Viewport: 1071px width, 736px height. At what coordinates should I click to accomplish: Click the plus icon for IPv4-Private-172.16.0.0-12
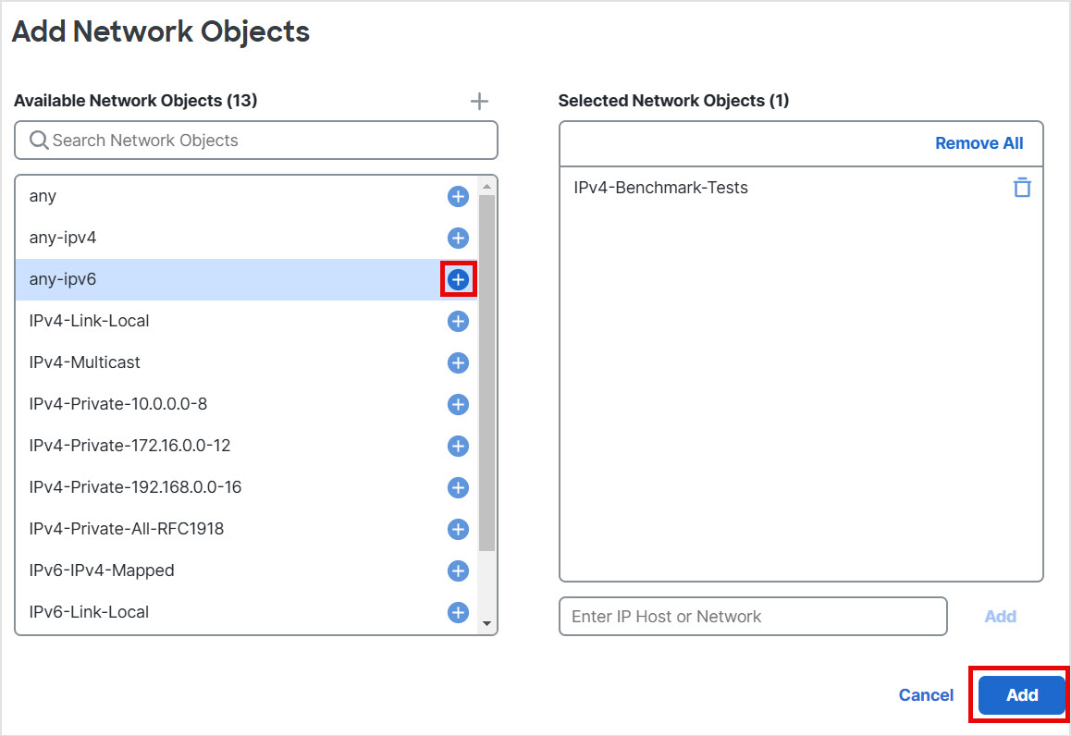457,446
